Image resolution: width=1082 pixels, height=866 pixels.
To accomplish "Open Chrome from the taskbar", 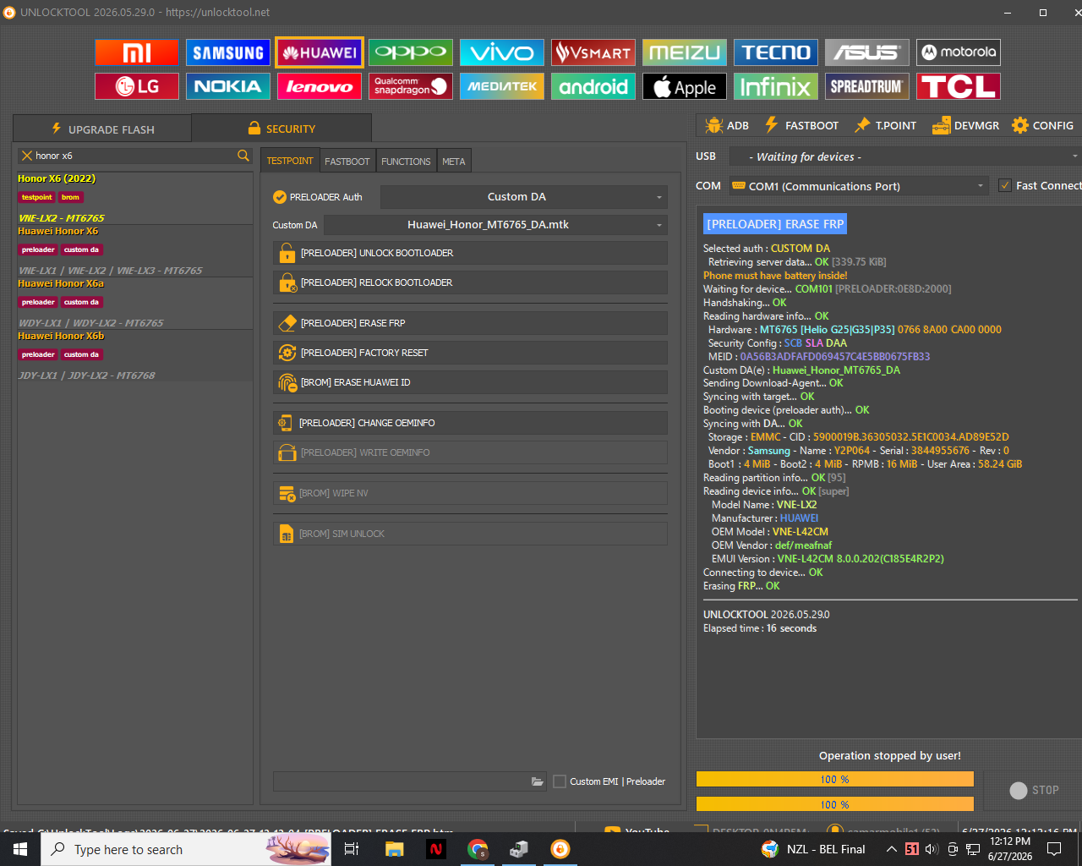I will coord(478,849).
